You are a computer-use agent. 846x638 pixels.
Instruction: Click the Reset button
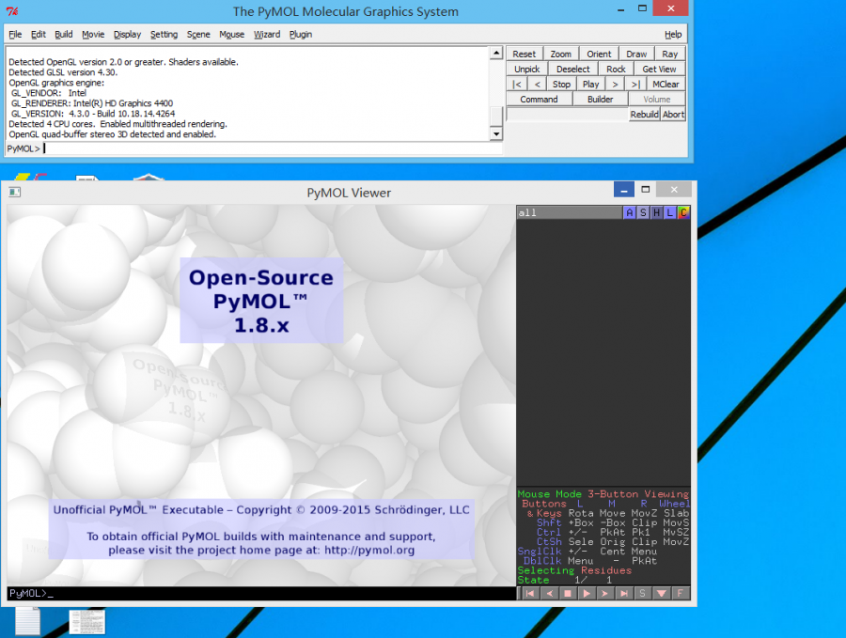[x=524, y=54]
